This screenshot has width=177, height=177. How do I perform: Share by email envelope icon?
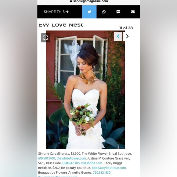pos(133,12)
